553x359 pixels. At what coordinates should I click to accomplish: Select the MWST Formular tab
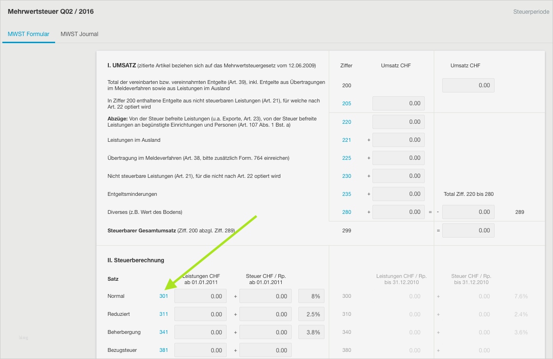point(29,34)
